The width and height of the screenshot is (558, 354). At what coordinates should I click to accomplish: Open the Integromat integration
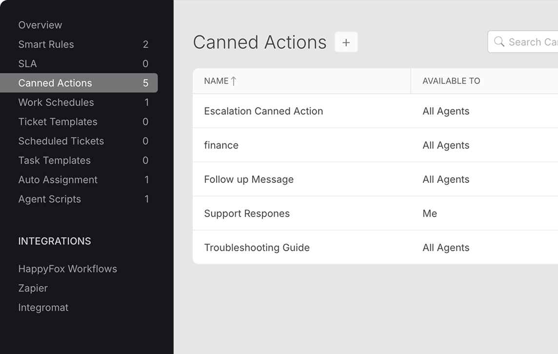click(x=43, y=308)
